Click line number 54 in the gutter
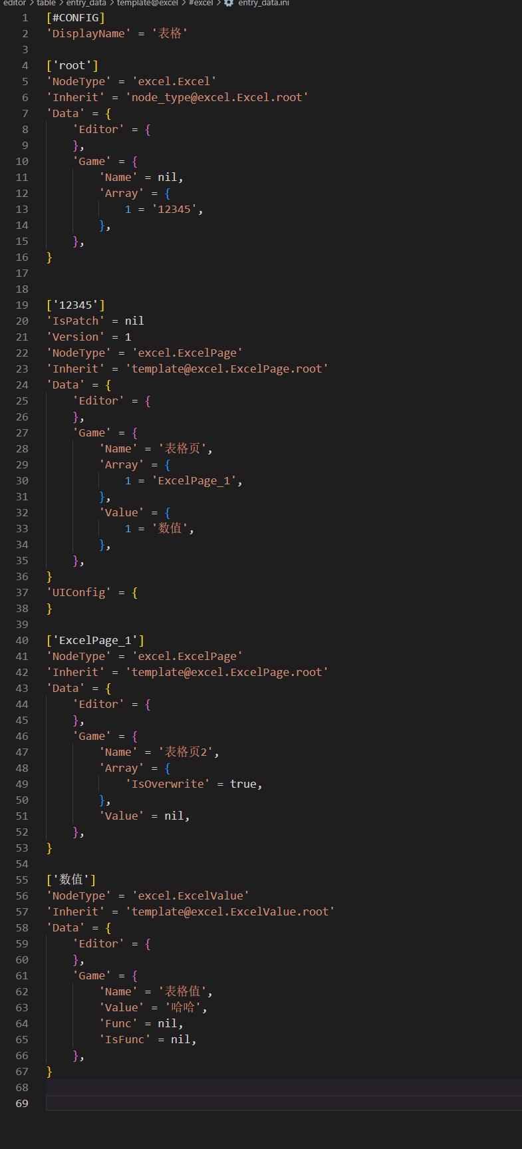Screen dimensions: 522x1149 pos(22,864)
